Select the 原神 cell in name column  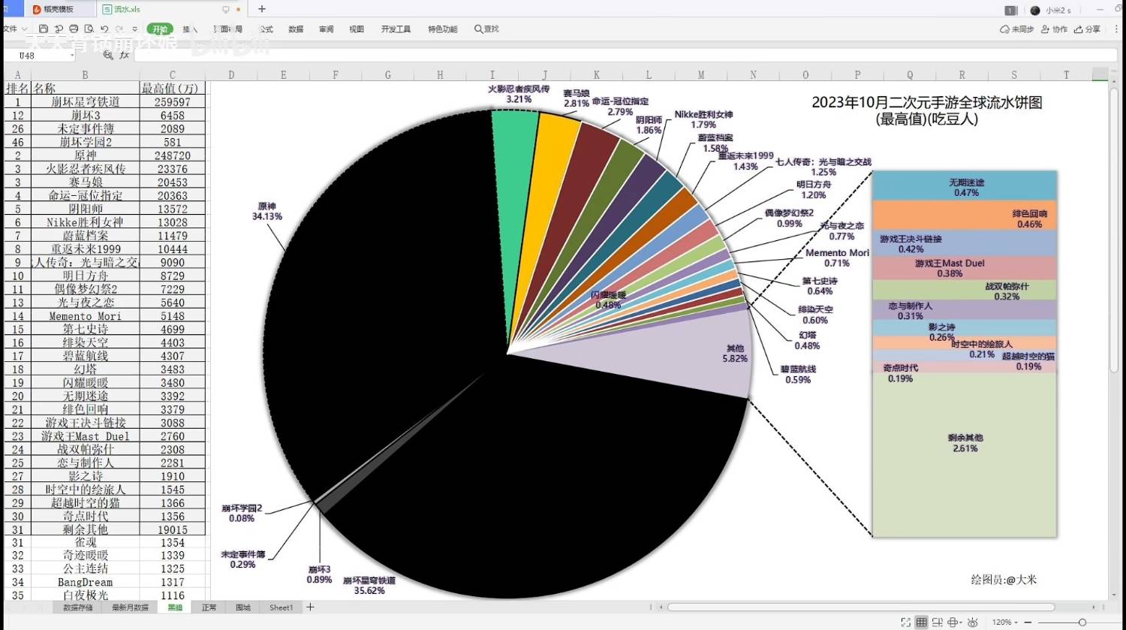[x=85, y=155]
